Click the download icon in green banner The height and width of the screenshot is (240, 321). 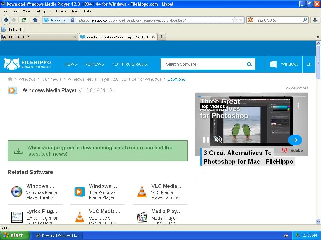(x=18, y=151)
